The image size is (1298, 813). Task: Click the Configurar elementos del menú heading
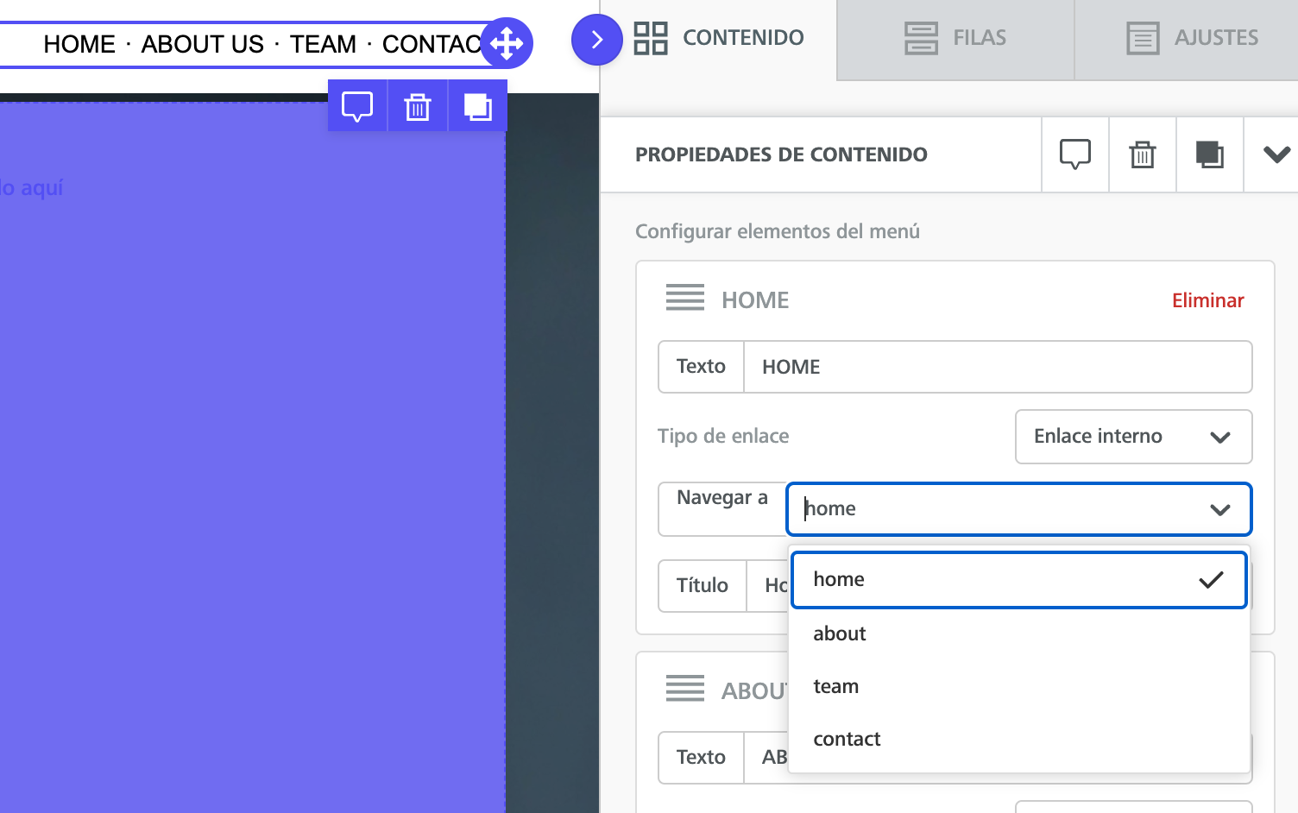click(x=778, y=231)
